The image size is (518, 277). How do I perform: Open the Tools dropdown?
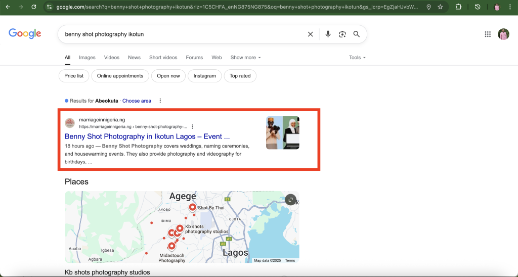click(357, 58)
